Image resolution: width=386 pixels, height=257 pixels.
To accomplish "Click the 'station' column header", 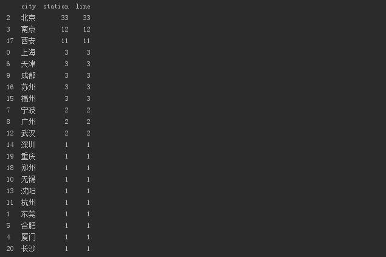I will [55, 6].
